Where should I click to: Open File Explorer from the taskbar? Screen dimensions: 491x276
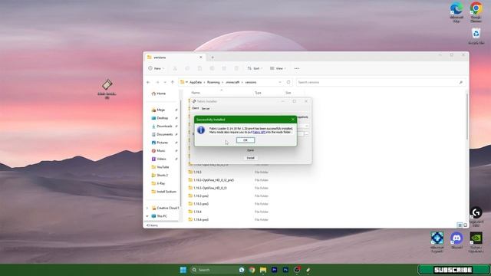coord(263,270)
